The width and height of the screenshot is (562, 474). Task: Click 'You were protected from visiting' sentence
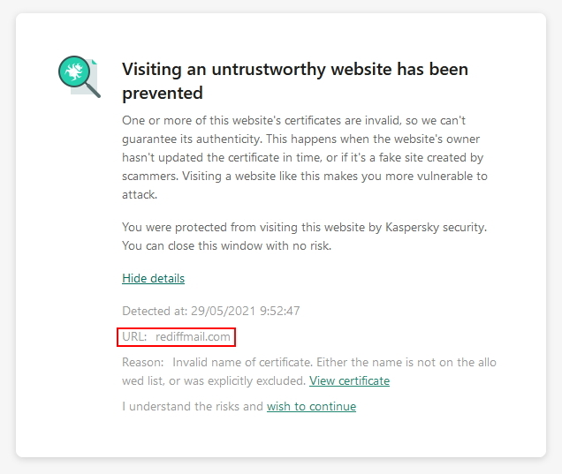tap(304, 227)
